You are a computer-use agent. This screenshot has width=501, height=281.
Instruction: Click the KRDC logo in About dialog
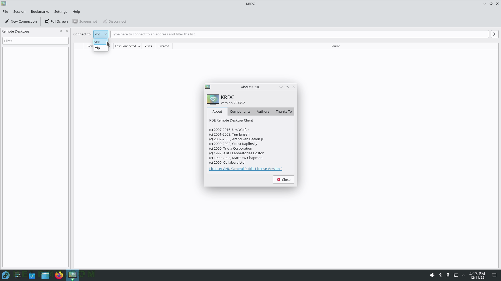coord(213,99)
